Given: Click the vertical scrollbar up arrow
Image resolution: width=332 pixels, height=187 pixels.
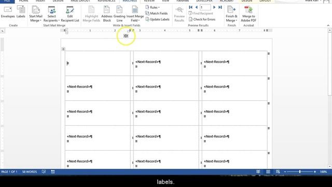Looking at the screenshot, I should click(330, 31).
